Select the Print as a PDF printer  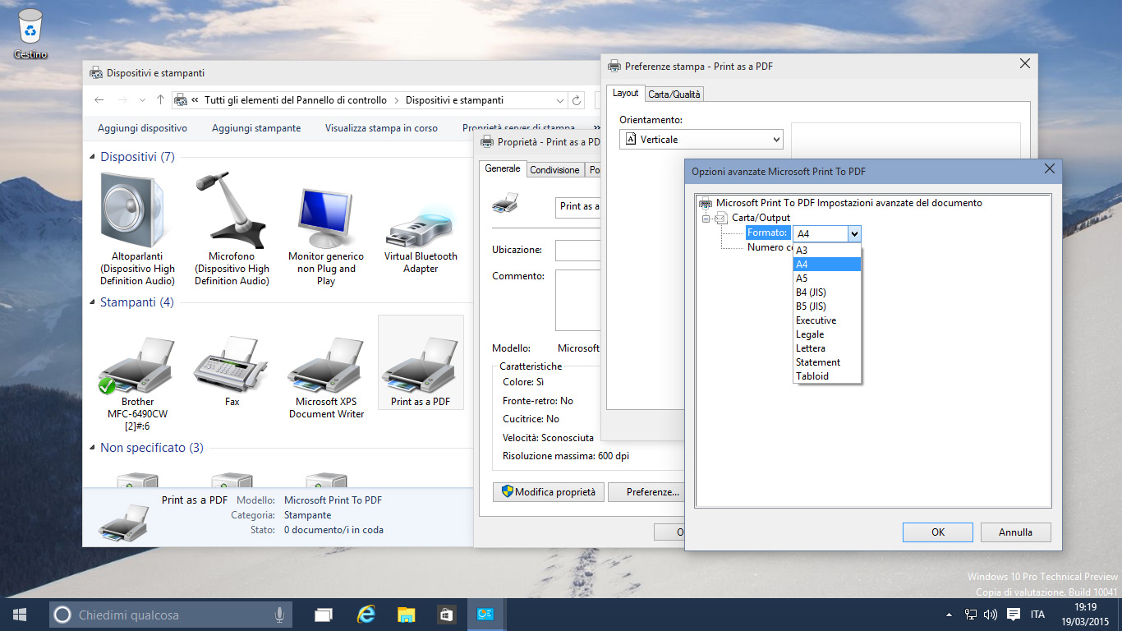pos(421,362)
